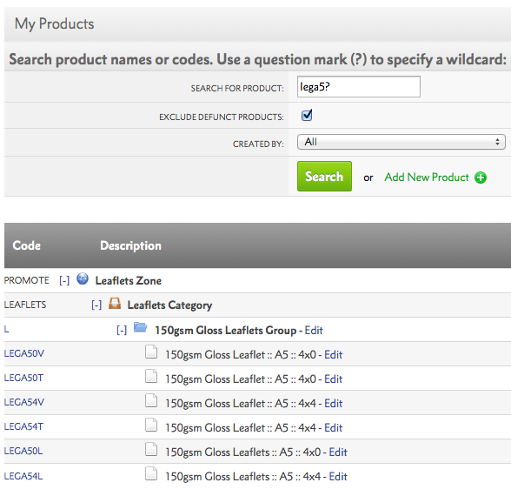Click into the Search For Product field
Image resolution: width=511 pixels, height=496 pixels.
[x=358, y=87]
